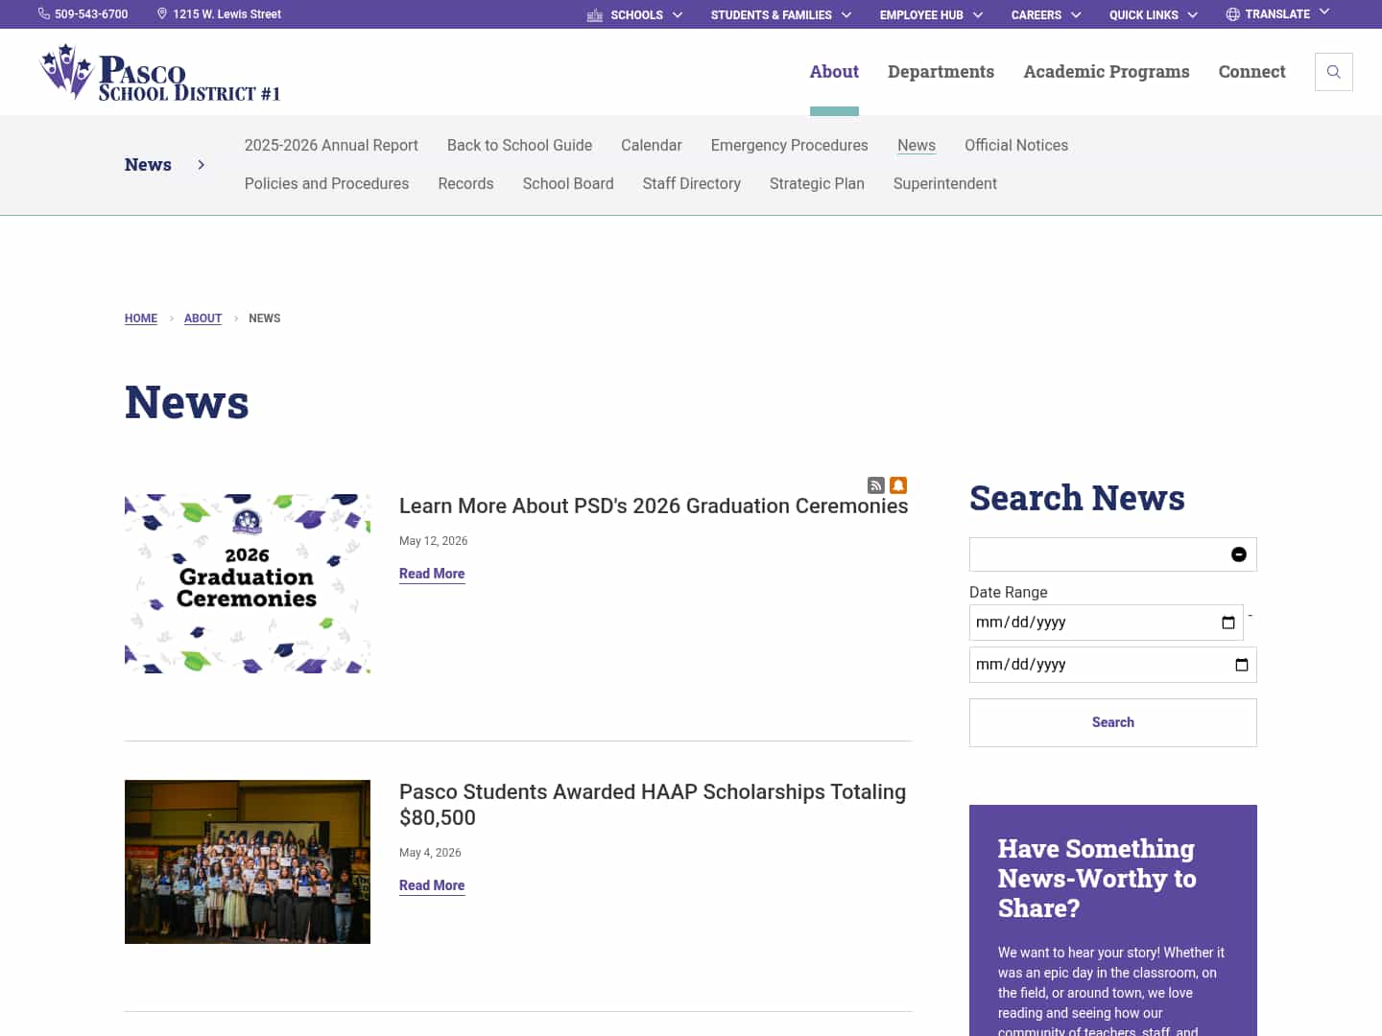Open the Superintendent link

pos(945,183)
